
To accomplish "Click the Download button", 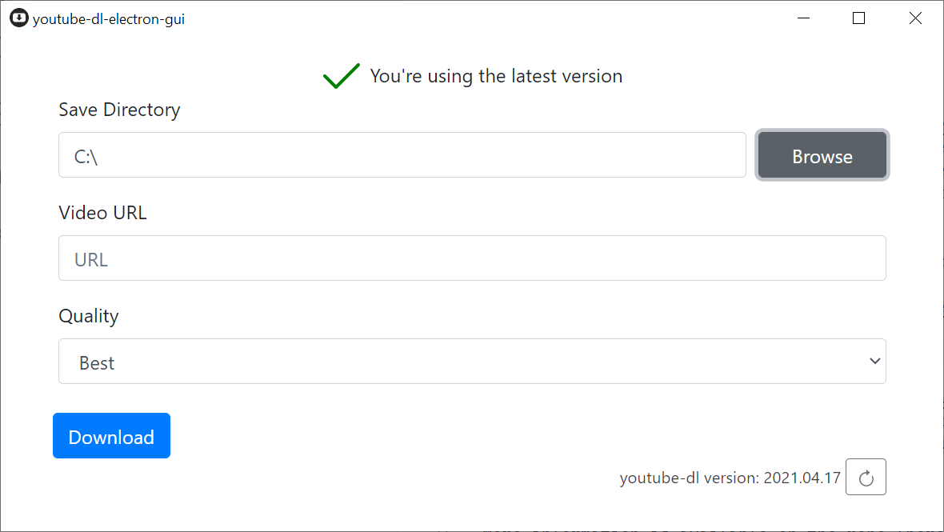I will 111,435.
